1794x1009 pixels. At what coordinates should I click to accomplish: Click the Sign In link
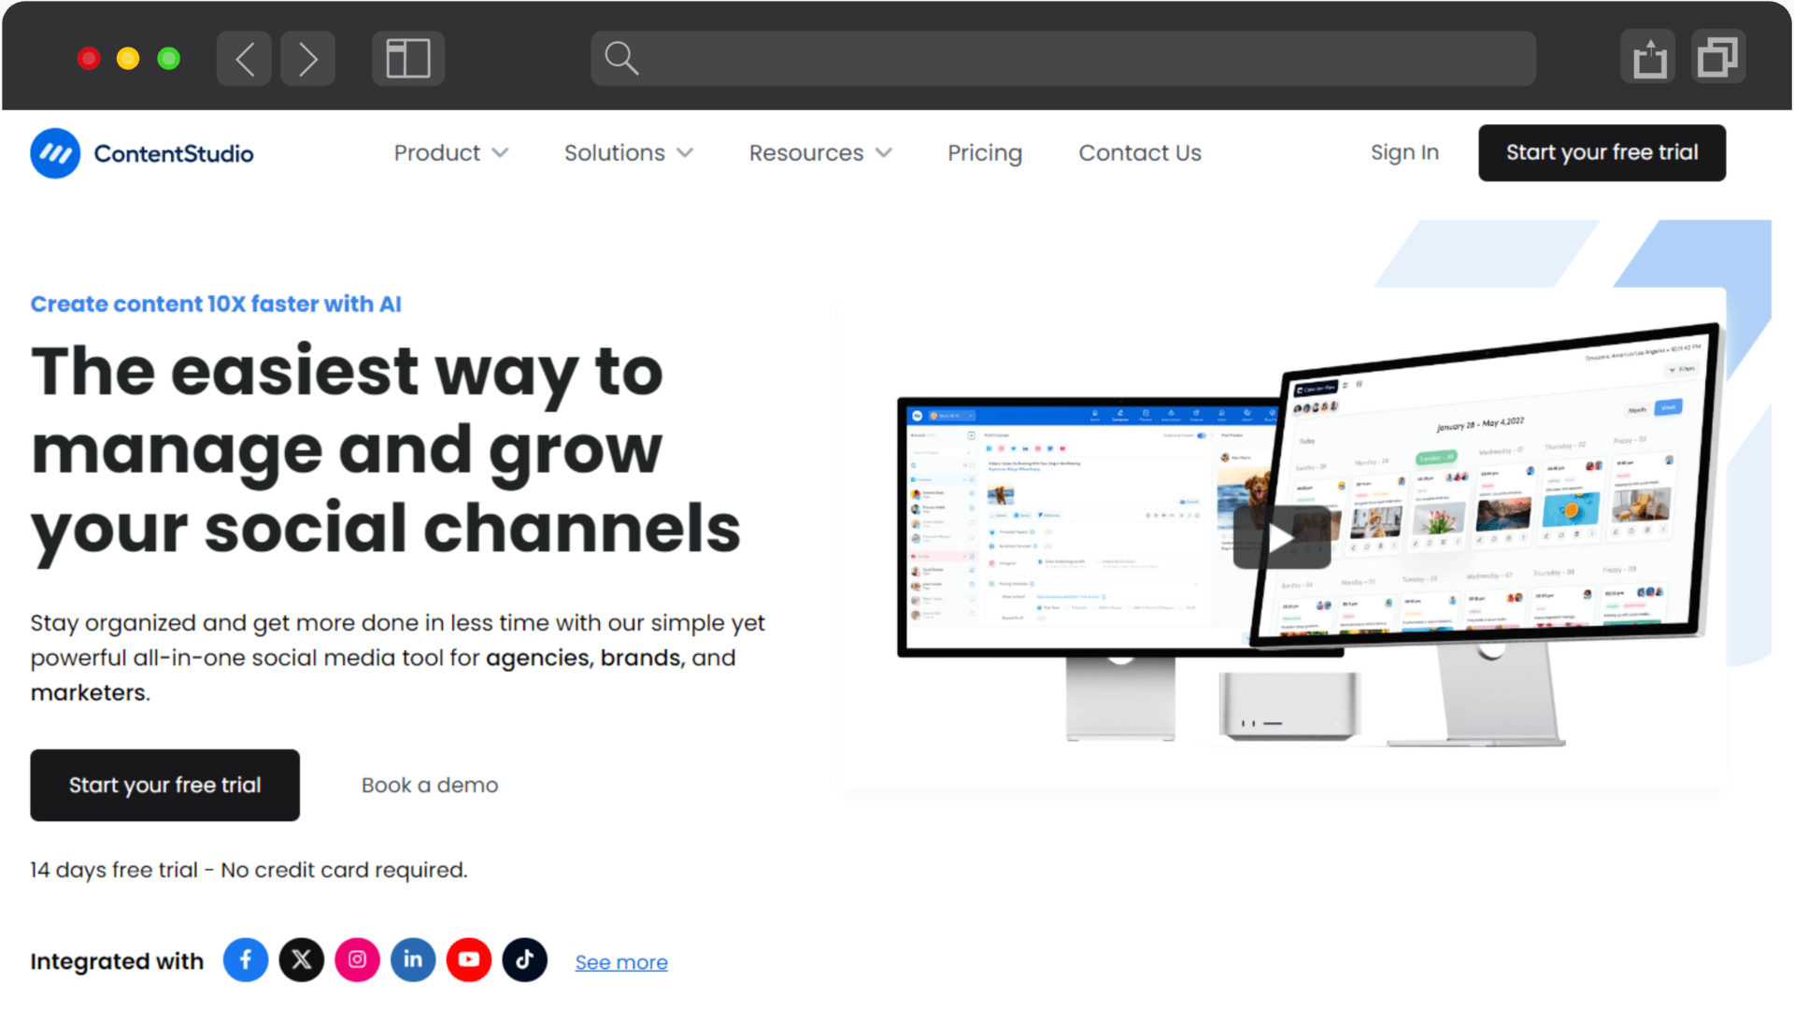coord(1404,153)
